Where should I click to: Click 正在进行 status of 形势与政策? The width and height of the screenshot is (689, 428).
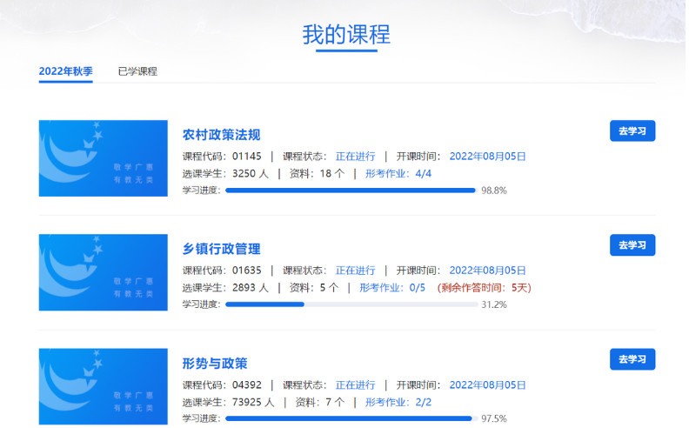click(x=356, y=385)
